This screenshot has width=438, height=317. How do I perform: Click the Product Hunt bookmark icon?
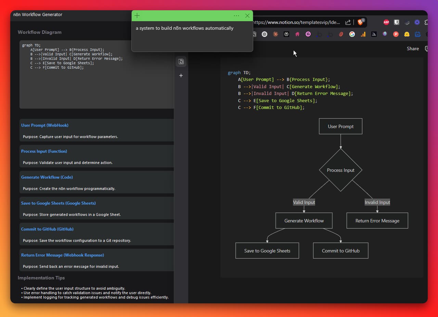396,34
